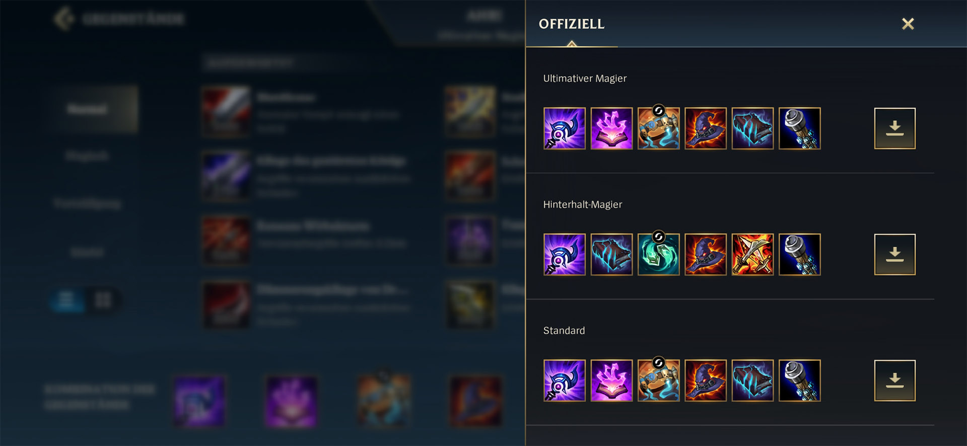Toggle the list view mode in blurred sidebar
Screen dimensions: 967x446
[x=66, y=300]
